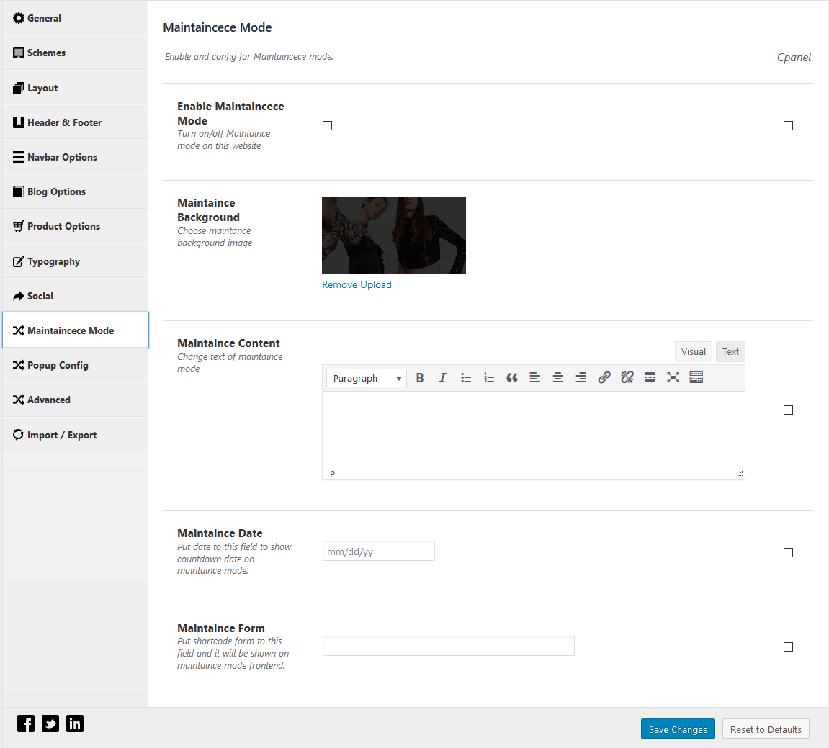Insert a bulleted list

(466, 377)
